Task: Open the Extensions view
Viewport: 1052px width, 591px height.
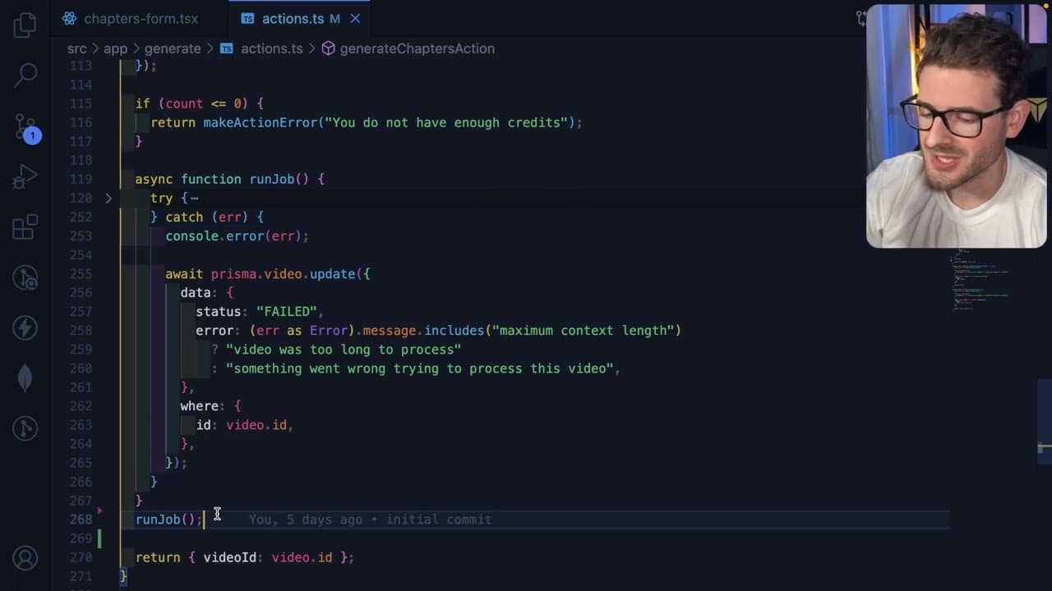Action: point(25,227)
